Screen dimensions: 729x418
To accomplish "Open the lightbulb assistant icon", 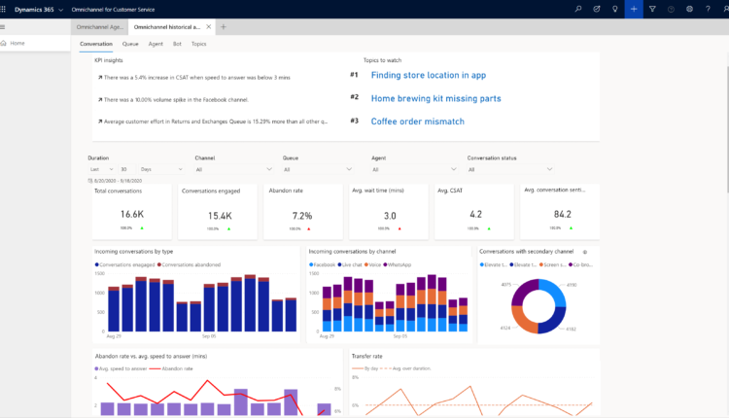I will pos(615,9).
